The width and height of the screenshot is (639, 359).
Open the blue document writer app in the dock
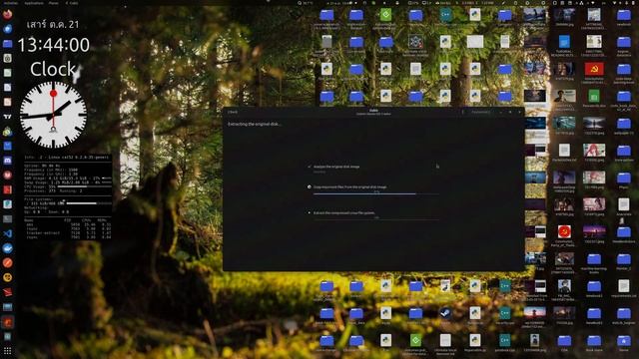(x=7, y=88)
